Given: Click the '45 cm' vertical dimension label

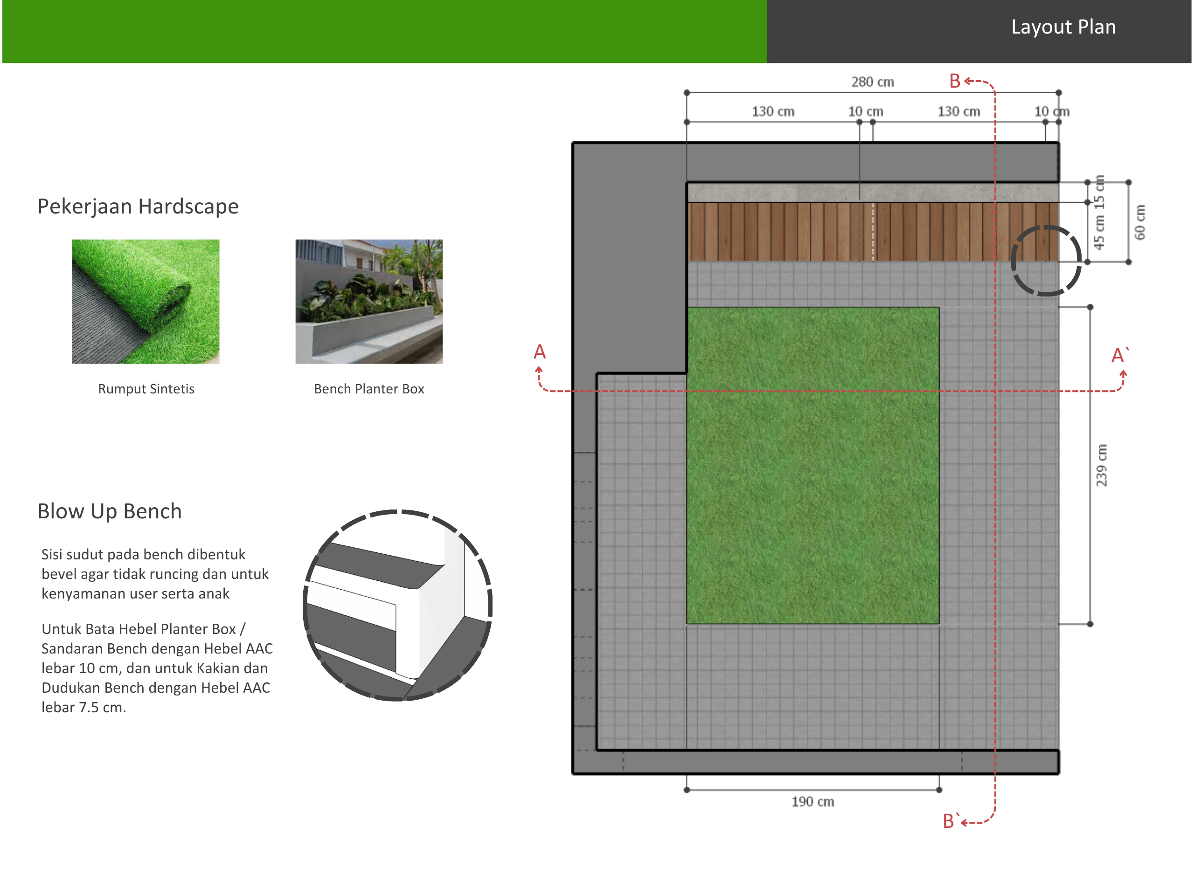Looking at the screenshot, I should (1099, 232).
